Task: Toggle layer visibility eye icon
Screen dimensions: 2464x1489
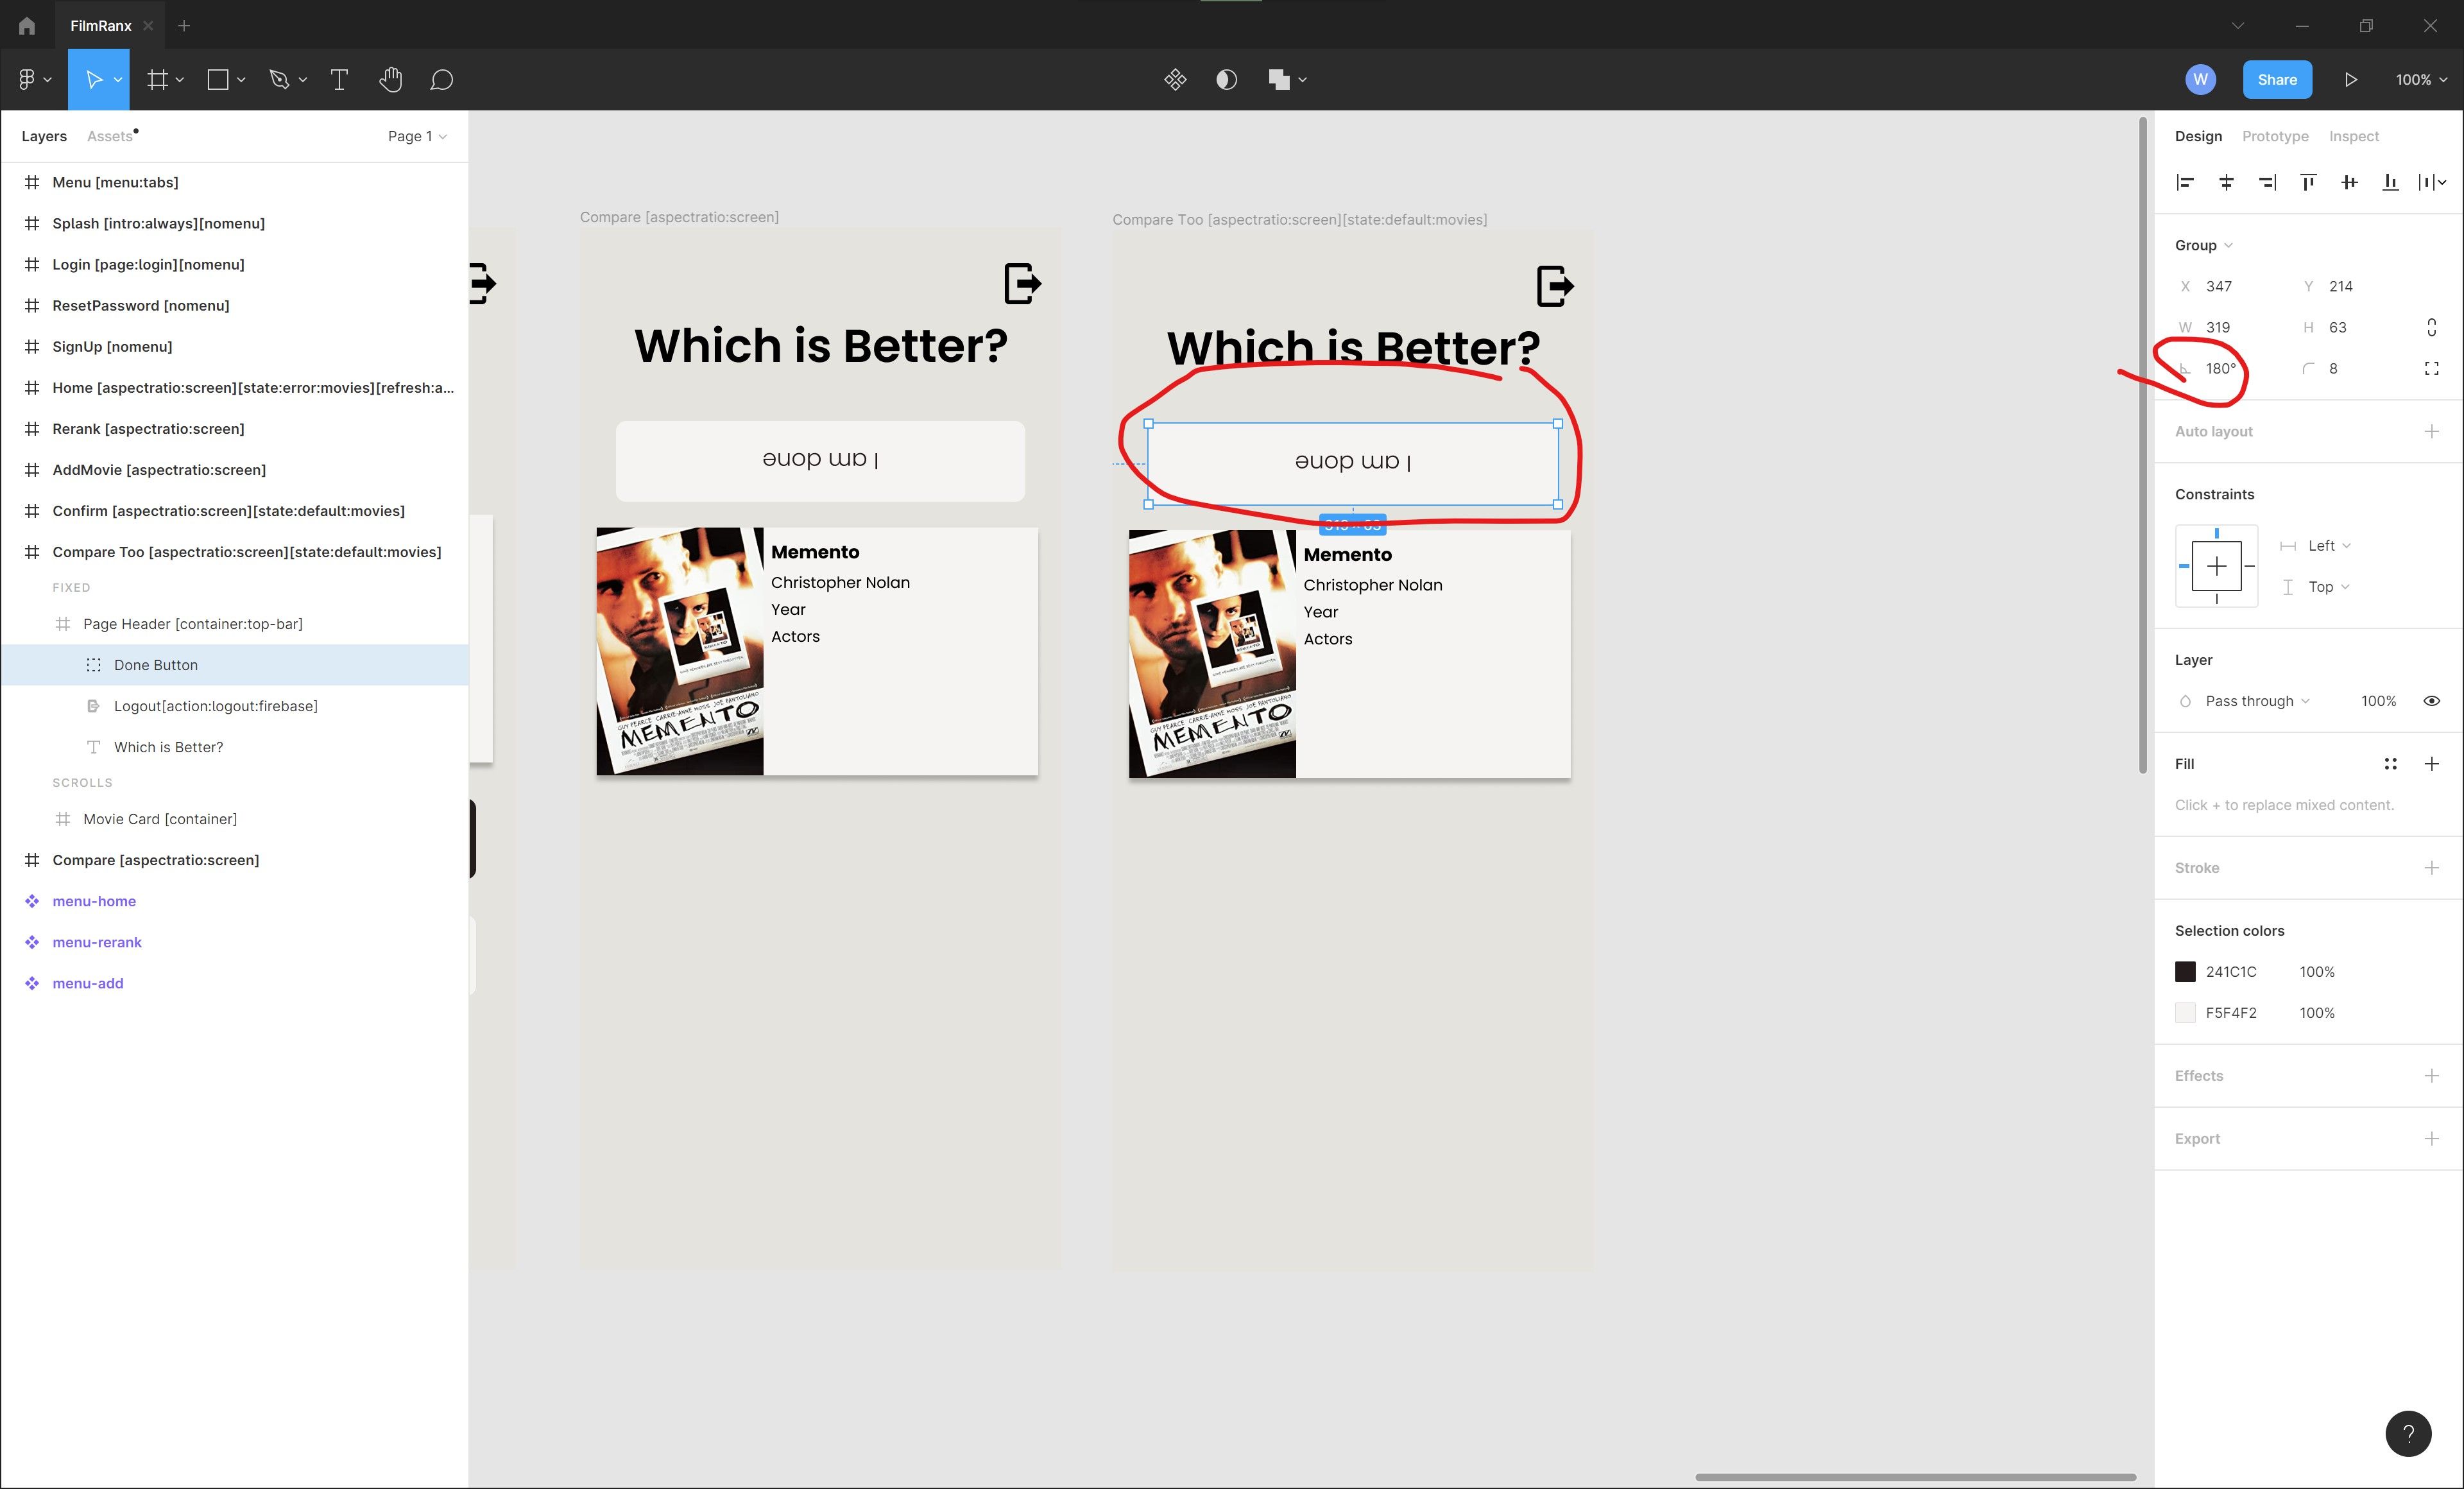Action: pyautogui.click(x=2431, y=701)
